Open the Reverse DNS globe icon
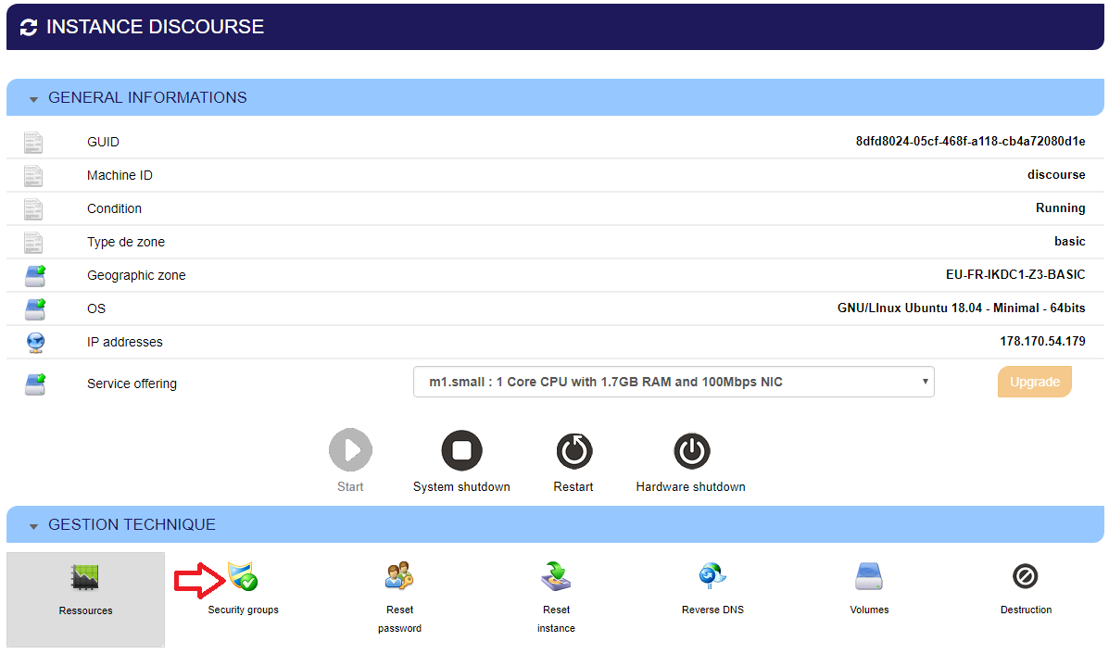This screenshot has width=1109, height=654. click(x=712, y=576)
